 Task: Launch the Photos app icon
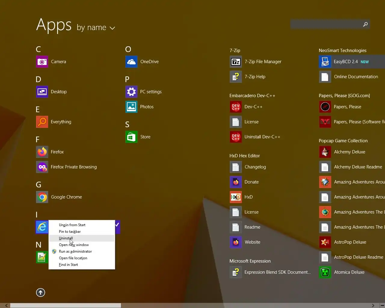coord(131,107)
